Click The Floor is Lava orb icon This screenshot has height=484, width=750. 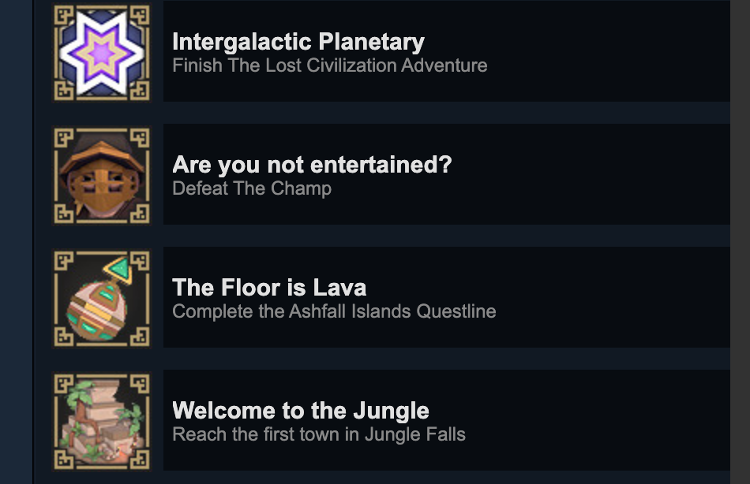[101, 298]
